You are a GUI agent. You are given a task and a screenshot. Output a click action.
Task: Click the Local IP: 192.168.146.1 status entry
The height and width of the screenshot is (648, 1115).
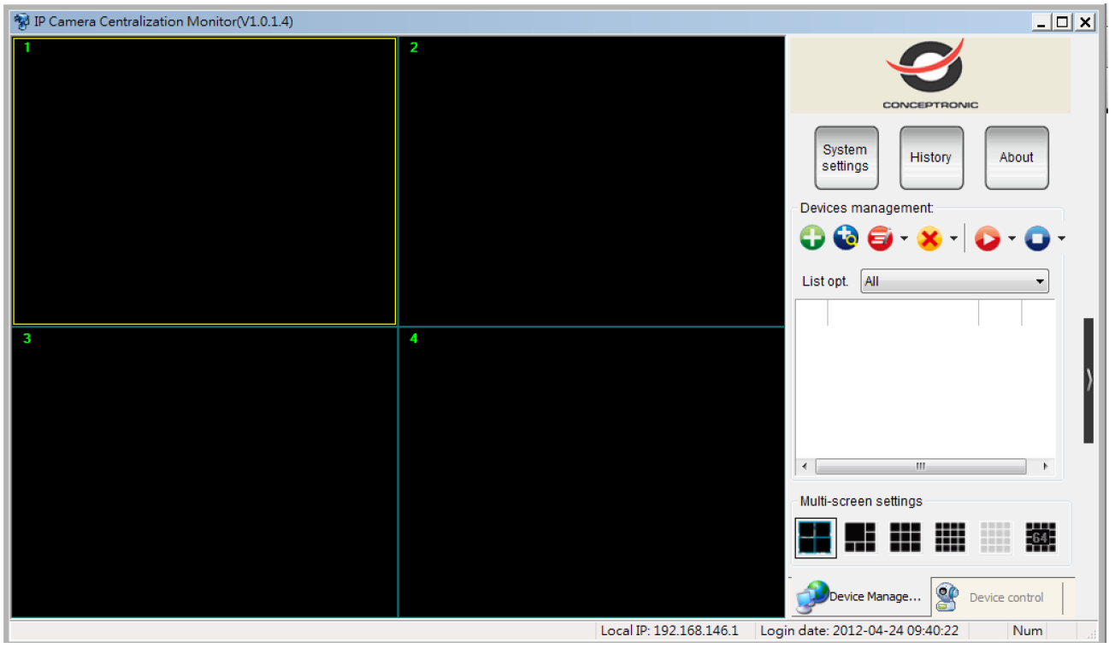tap(670, 631)
